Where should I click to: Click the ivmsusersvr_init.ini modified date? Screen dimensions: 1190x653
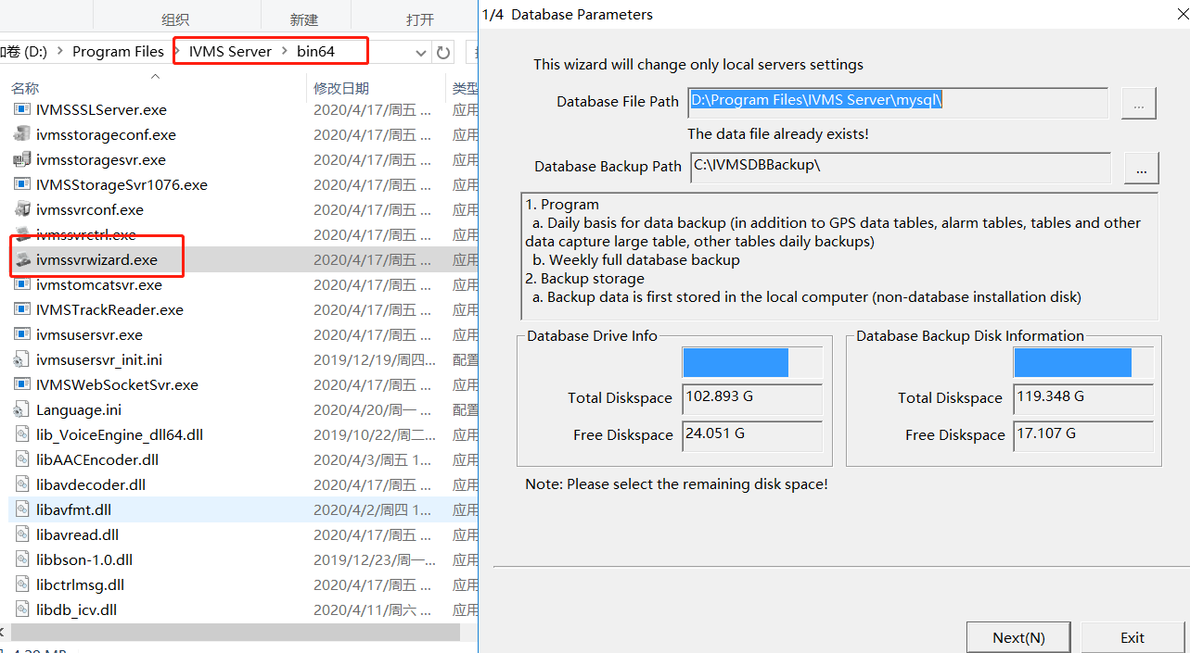coord(374,359)
